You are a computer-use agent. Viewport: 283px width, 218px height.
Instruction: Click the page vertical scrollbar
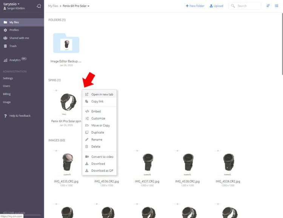[x=282, y=44]
